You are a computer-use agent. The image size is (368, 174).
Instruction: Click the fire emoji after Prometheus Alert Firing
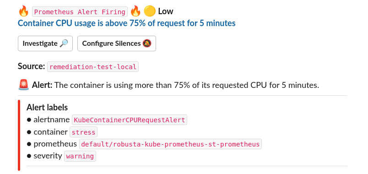pos(135,11)
